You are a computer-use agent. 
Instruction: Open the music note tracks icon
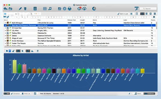pyautogui.click(x=50, y=9)
